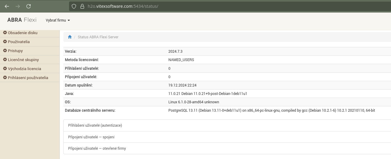Click the shield tracking protection icon
This screenshot has width=391, height=159.
point(74,6)
